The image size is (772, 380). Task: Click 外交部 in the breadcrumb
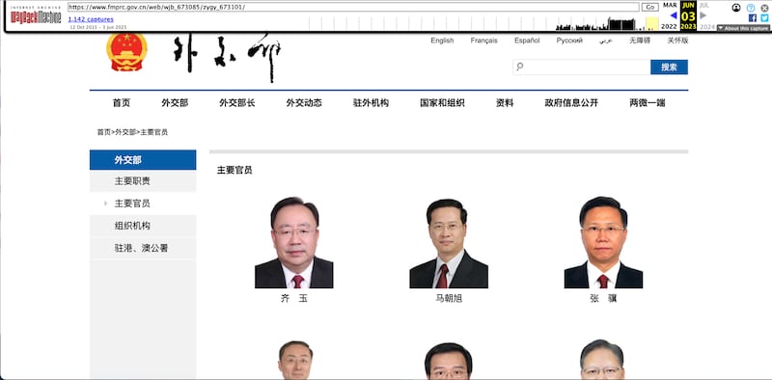coord(125,132)
